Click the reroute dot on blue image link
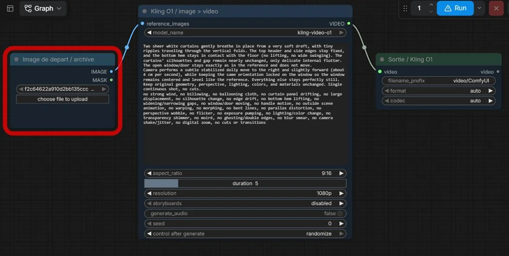The width and height of the screenshot is (509, 256). click(127, 47)
